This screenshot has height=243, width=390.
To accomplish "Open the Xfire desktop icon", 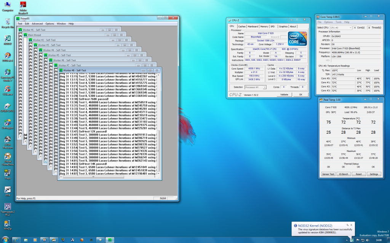I will pyautogui.click(x=8, y=191).
